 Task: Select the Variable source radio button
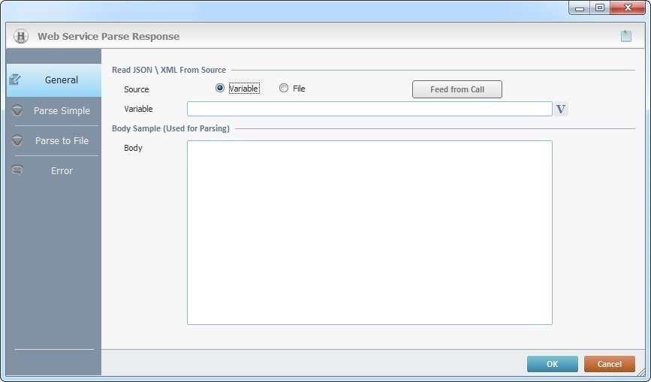(x=220, y=89)
